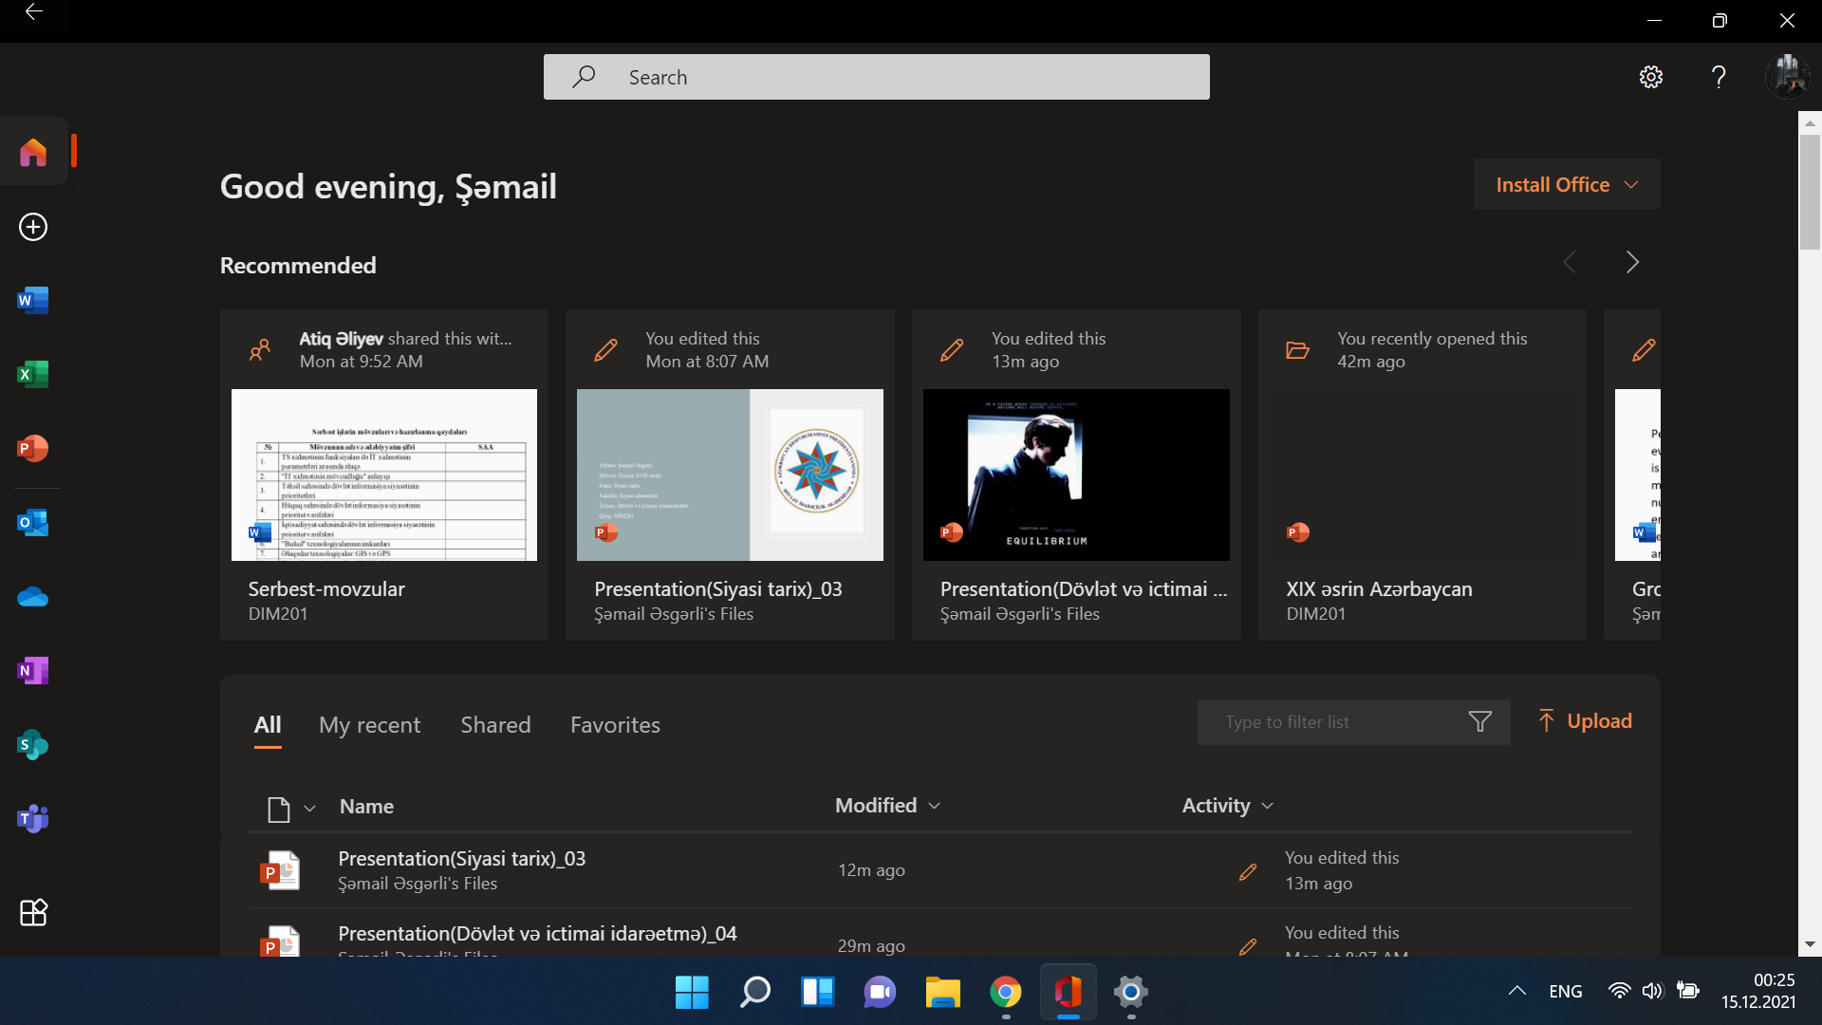Click the Upload button
The height and width of the screenshot is (1025, 1822).
(x=1585, y=721)
